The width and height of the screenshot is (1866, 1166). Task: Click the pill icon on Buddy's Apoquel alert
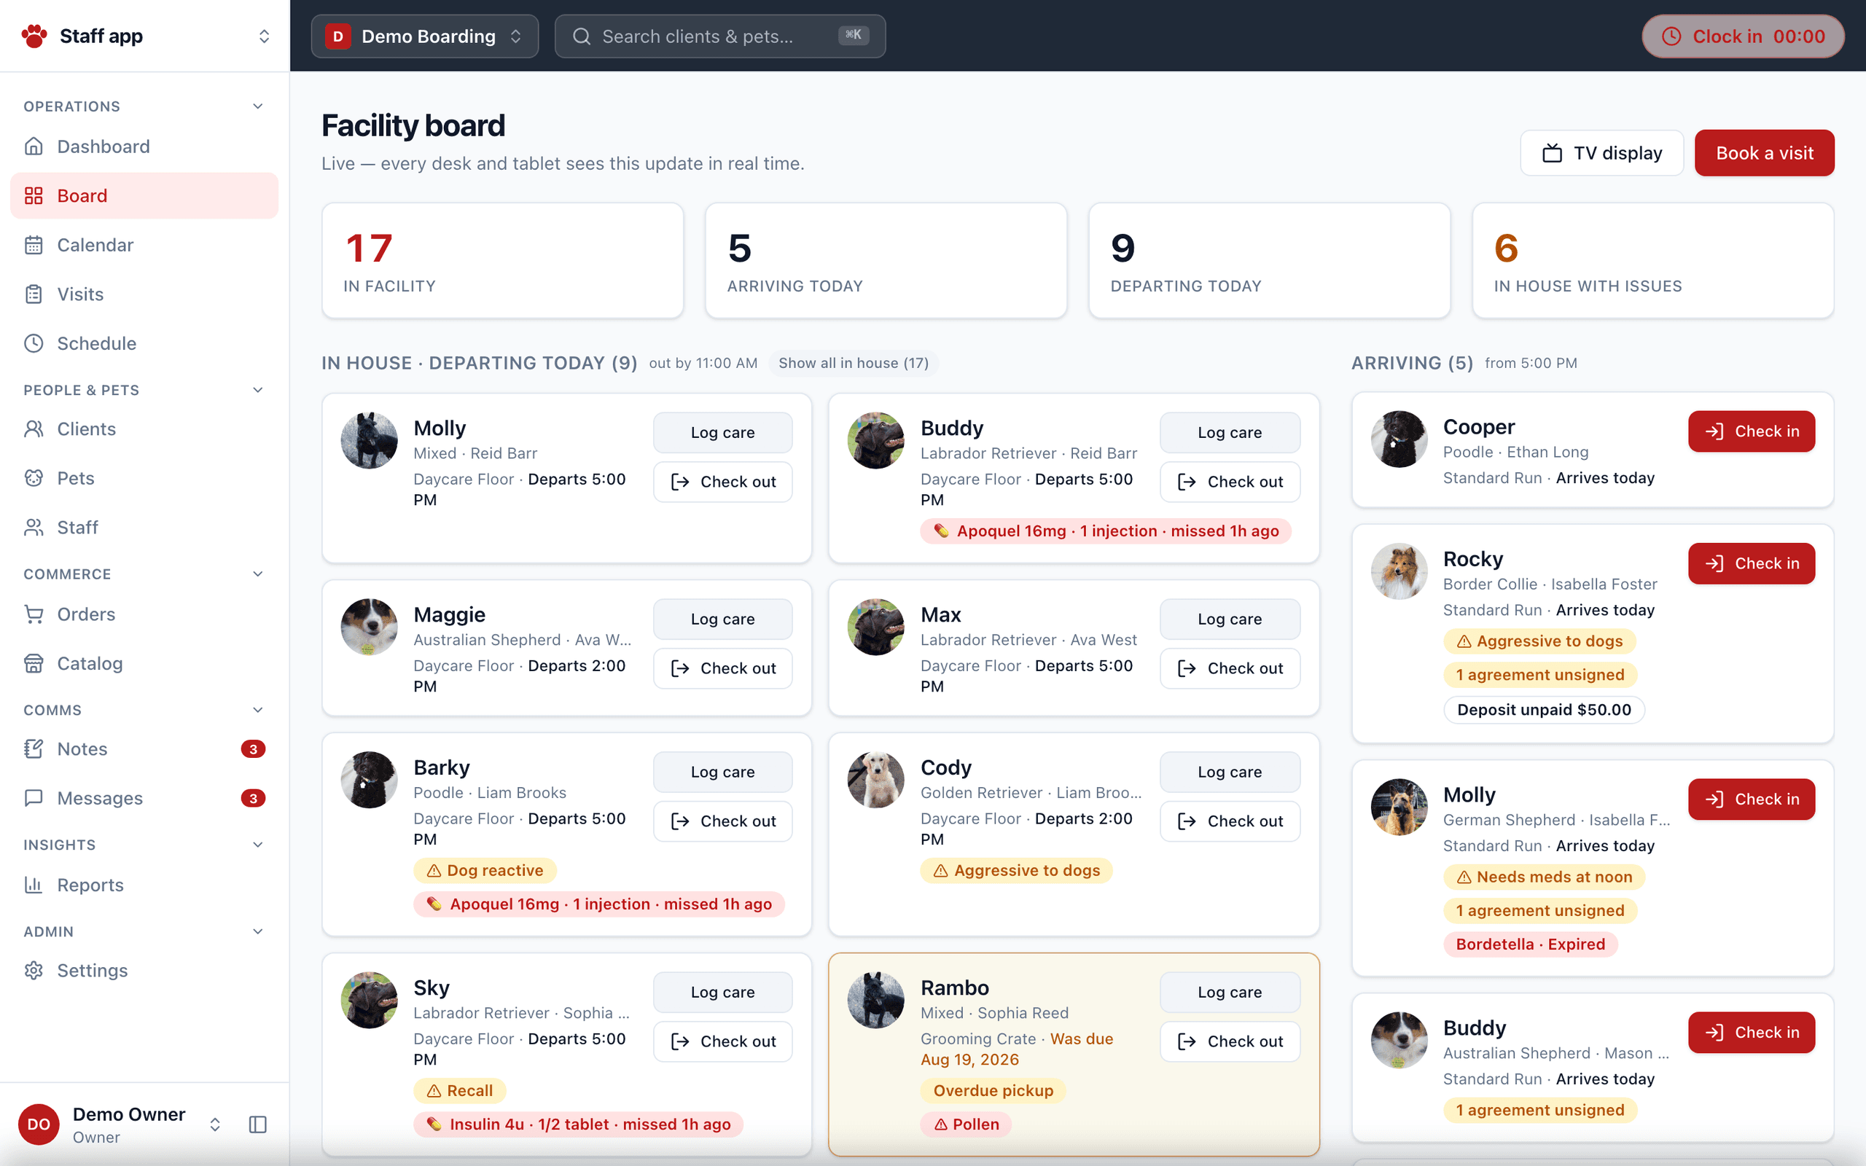(x=941, y=531)
